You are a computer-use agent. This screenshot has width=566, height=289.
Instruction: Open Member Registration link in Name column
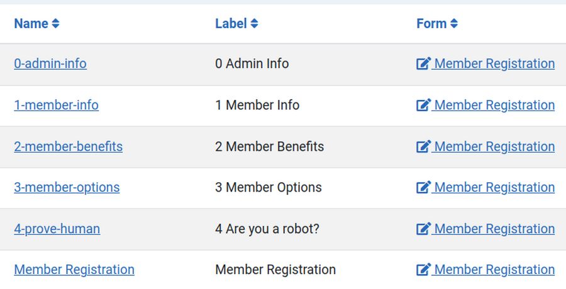click(74, 270)
